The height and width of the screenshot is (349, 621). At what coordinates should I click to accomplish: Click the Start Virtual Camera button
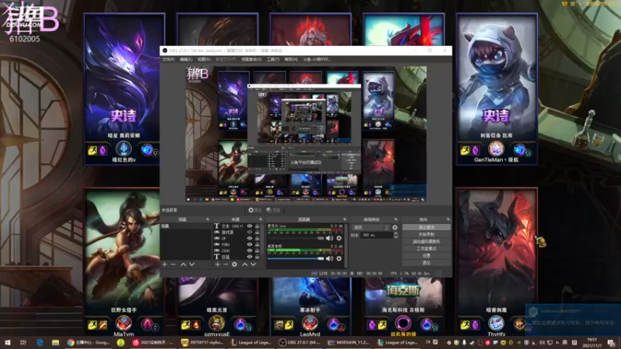coord(426,241)
